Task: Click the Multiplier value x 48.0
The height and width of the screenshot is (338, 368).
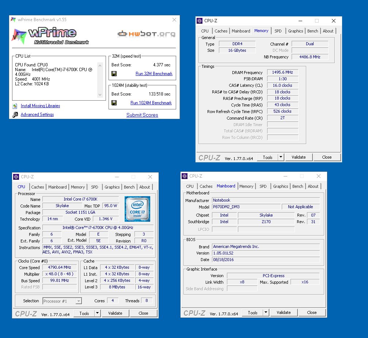Action: 60,274
